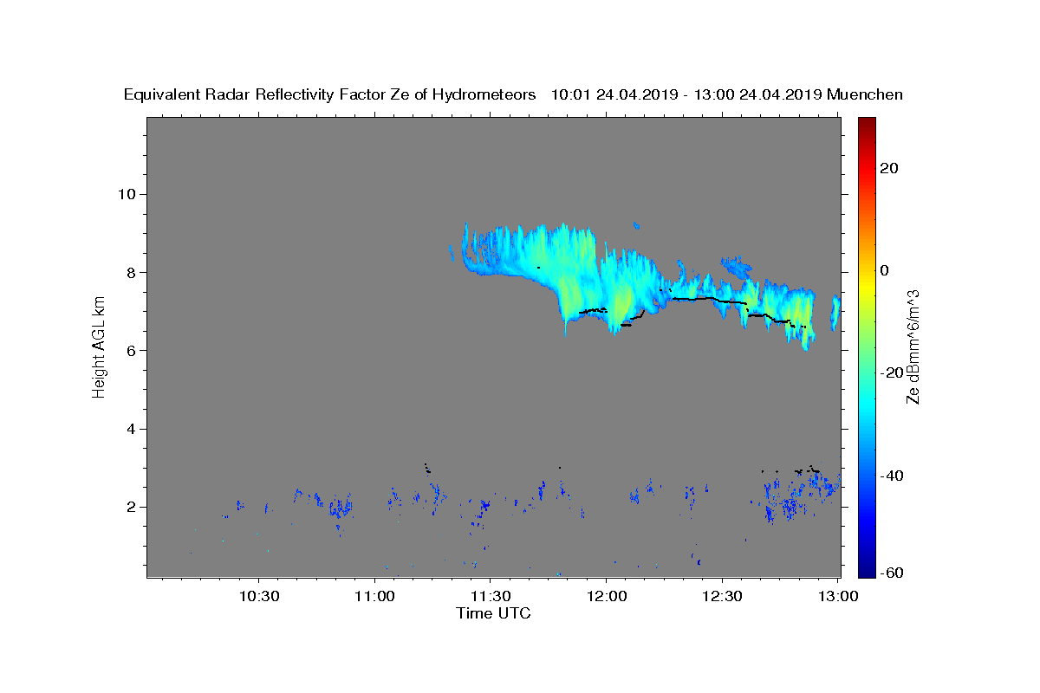Click the colorbar tick label -60

[893, 573]
